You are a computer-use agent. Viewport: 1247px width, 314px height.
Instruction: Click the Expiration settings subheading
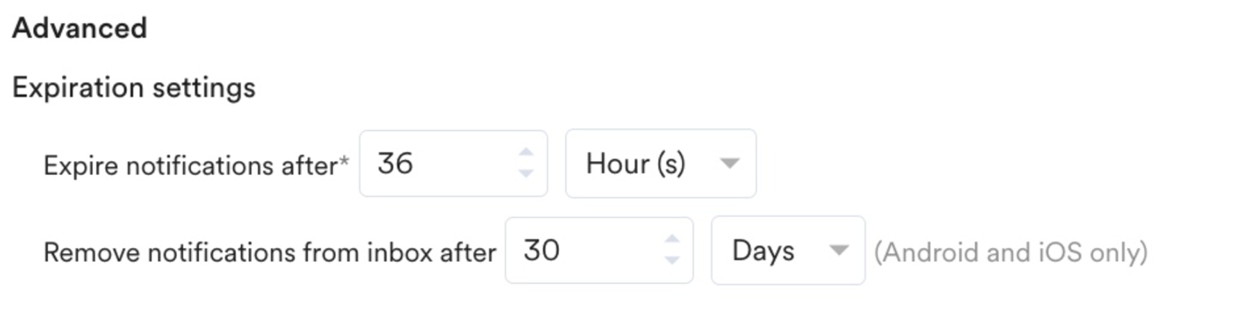[134, 88]
